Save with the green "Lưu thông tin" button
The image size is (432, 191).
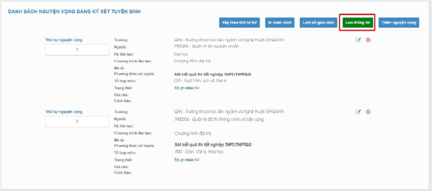[x=356, y=22]
